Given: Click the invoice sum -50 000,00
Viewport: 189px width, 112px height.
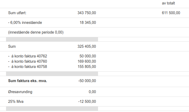Looking at the screenshot, I should point(87,81).
